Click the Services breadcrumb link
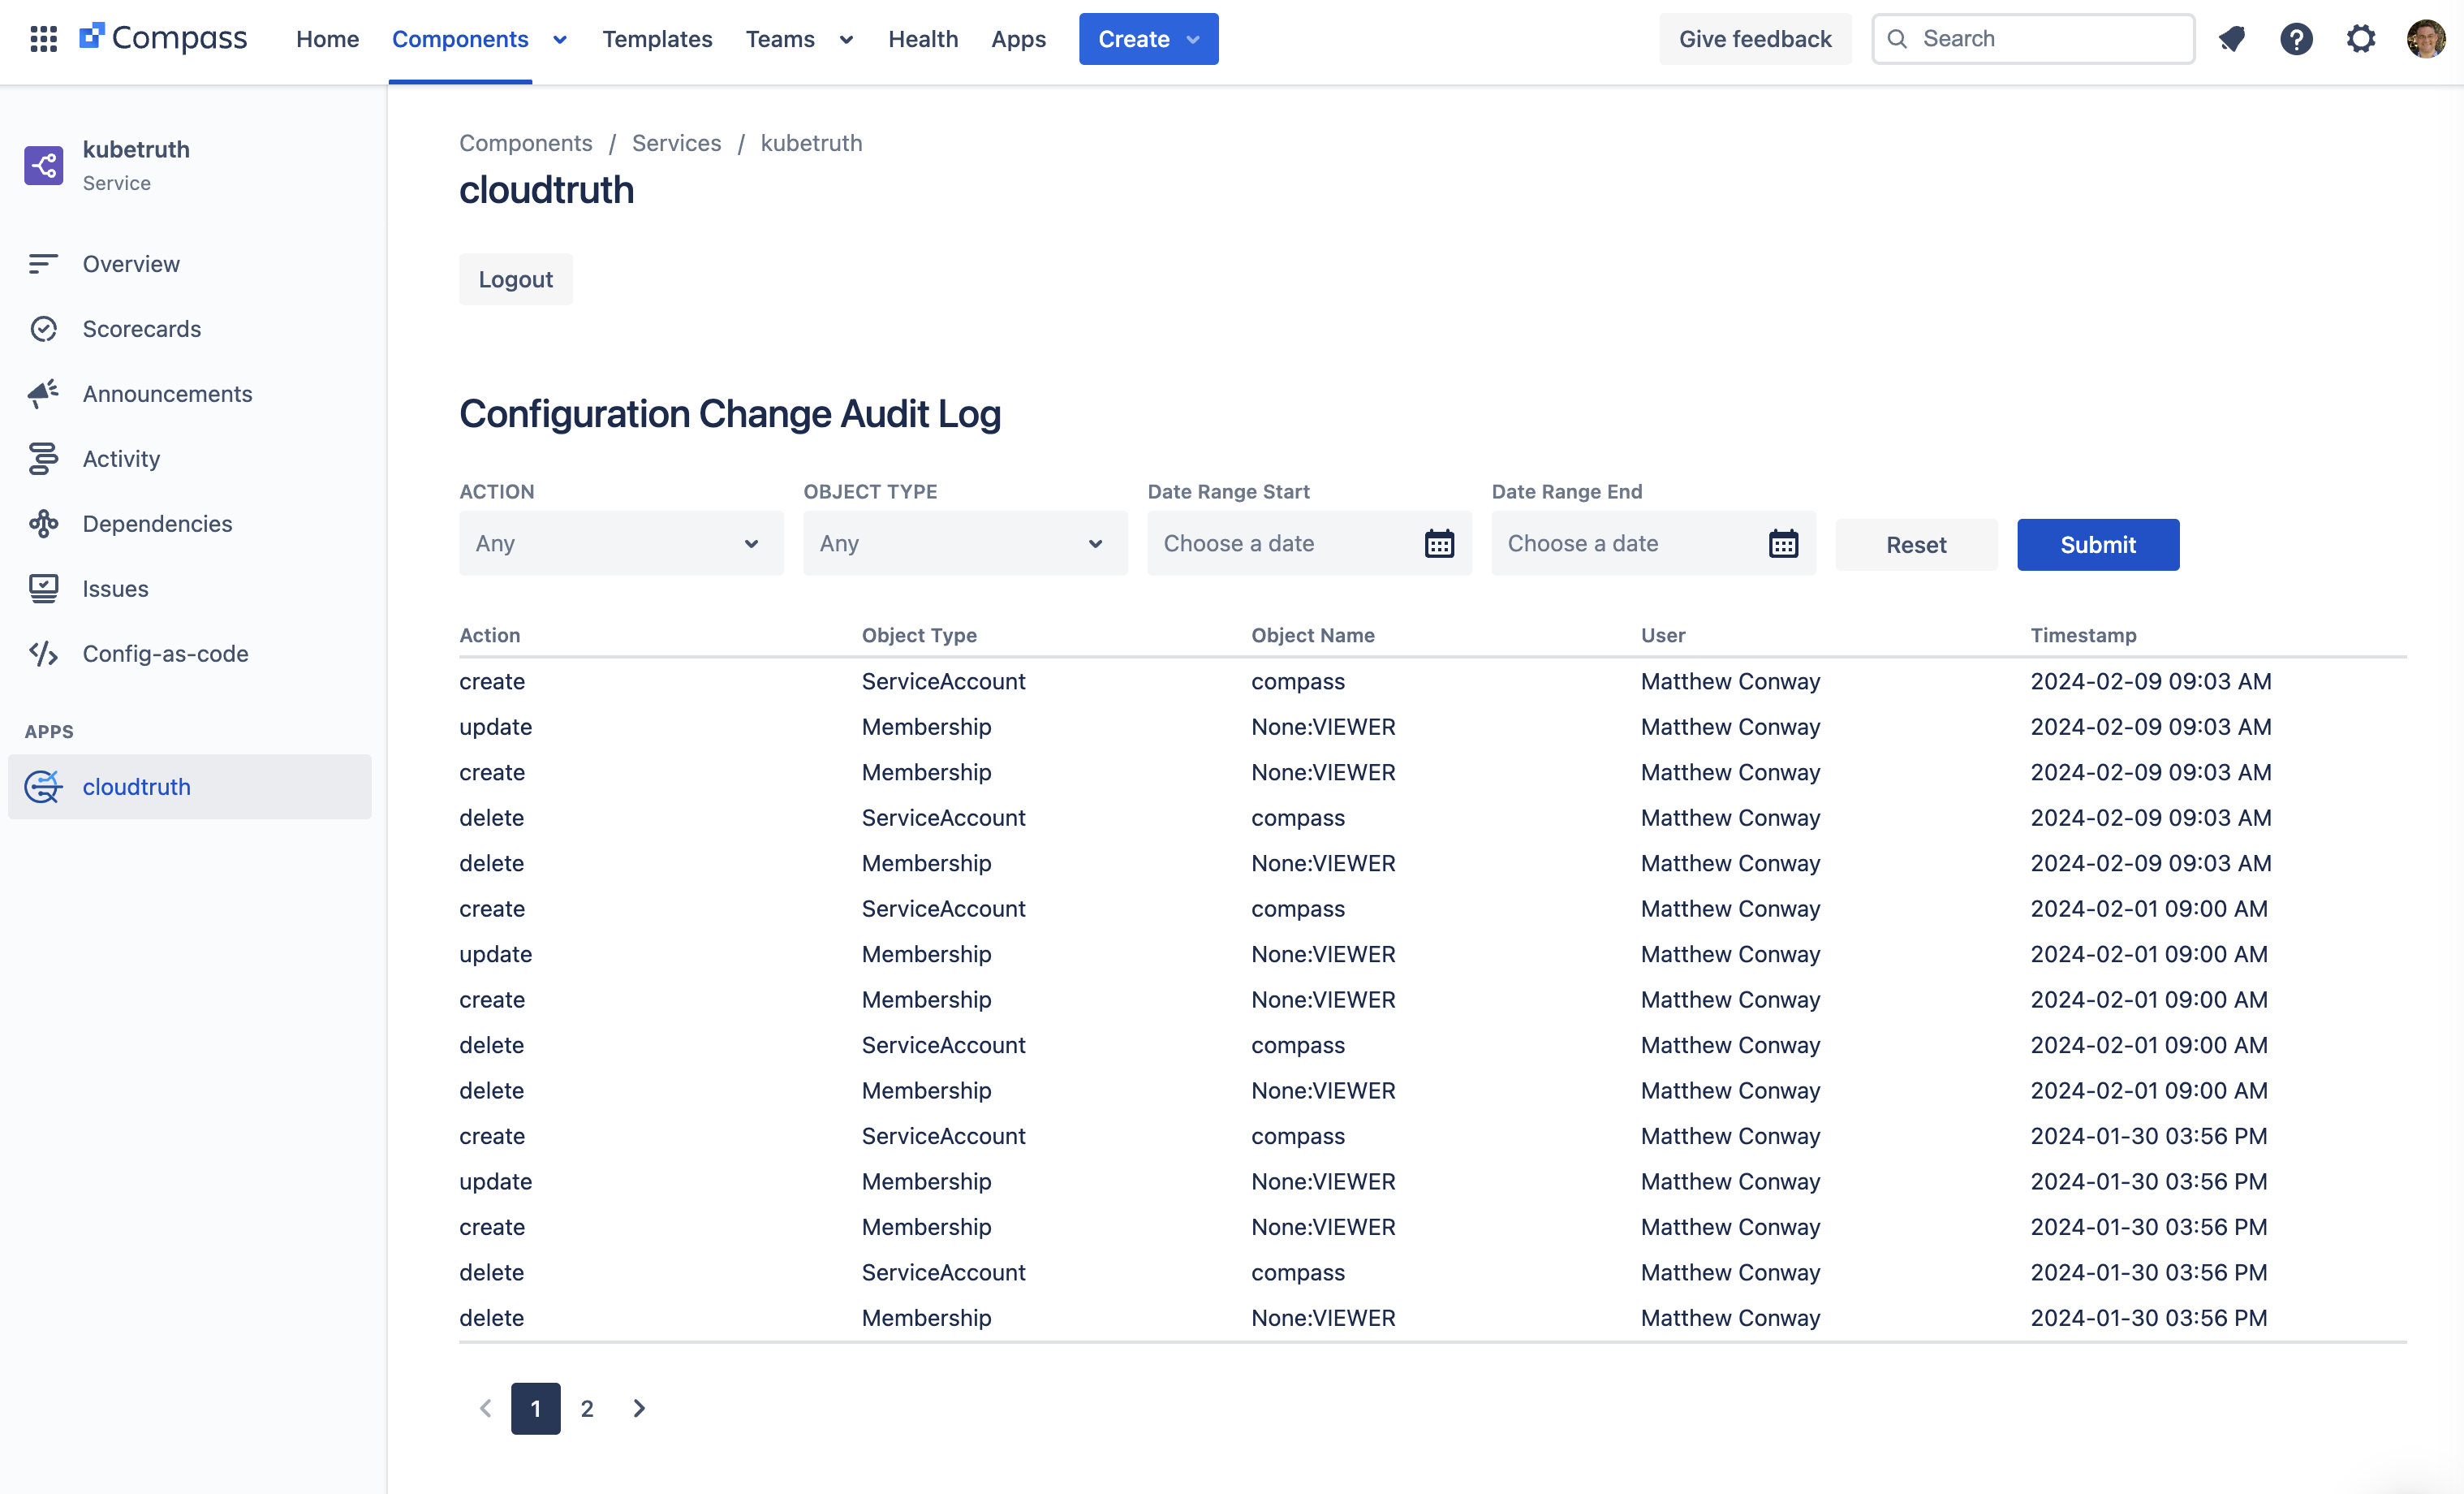2464x1494 pixels. click(676, 143)
